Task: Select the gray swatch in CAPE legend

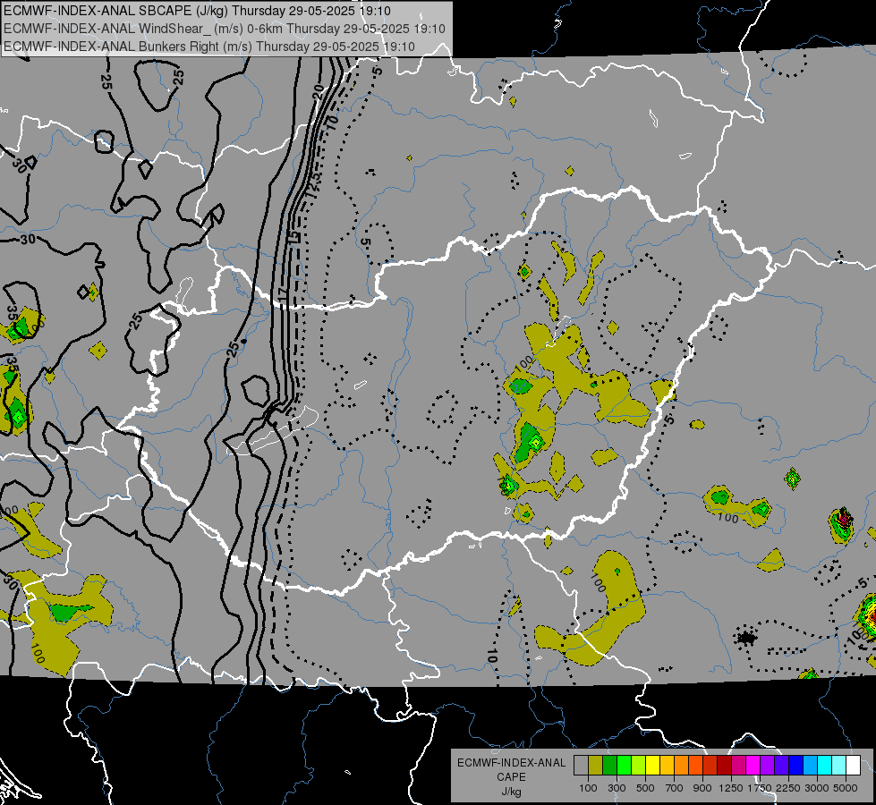Action: click(x=581, y=766)
